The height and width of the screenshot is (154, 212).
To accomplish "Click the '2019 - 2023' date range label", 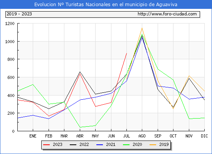I will (x=19, y=14).
